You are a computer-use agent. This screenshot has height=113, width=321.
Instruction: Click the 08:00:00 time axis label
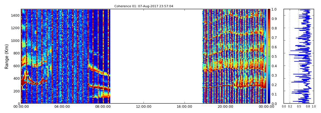point(102,106)
